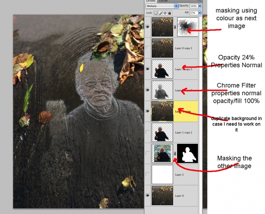This screenshot has width=265, height=214.
Task: Click the composite image on the canvas
Action: [x=79, y=112]
